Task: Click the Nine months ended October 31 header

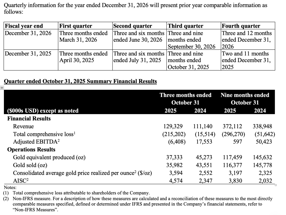Action: (x=245, y=99)
